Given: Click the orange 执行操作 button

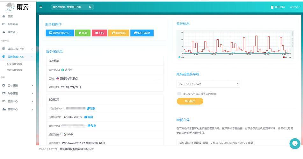Looking at the screenshot, I should tap(190, 101).
